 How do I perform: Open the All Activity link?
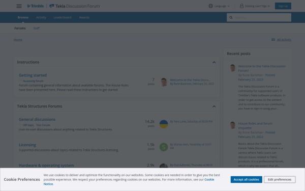(x=284, y=40)
